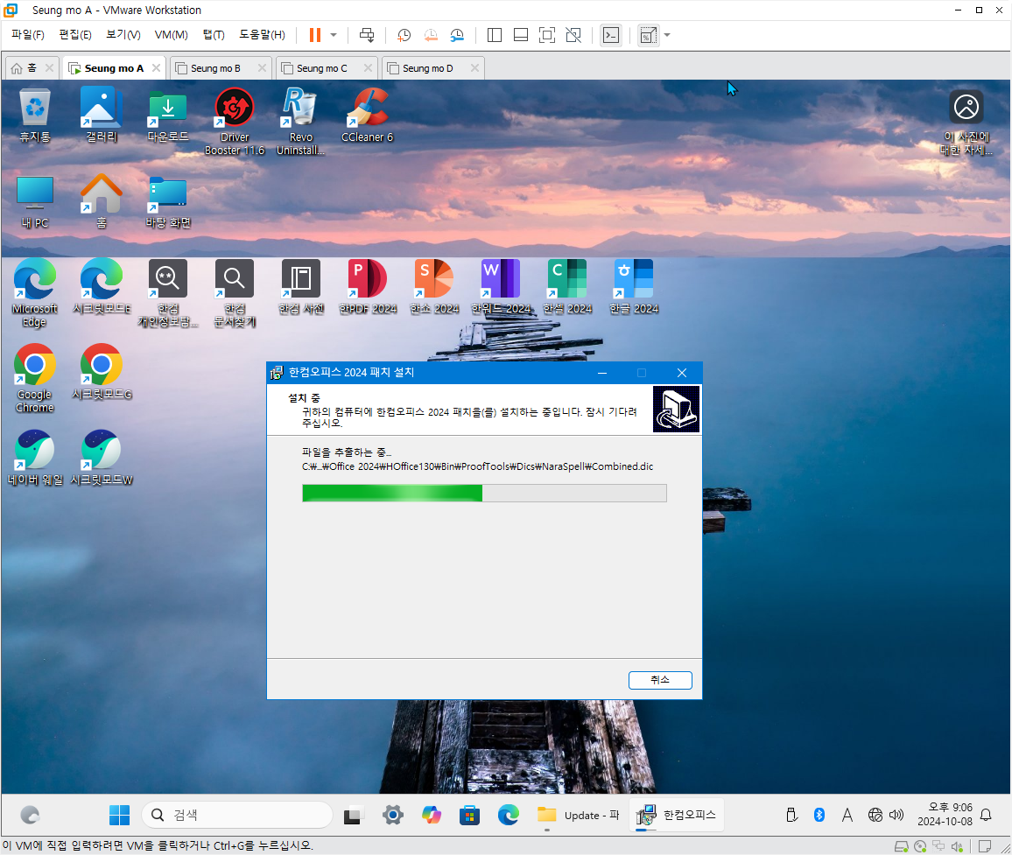Select the 한컴 문서찾기 icon
The image size is (1012, 855).
[x=235, y=293]
